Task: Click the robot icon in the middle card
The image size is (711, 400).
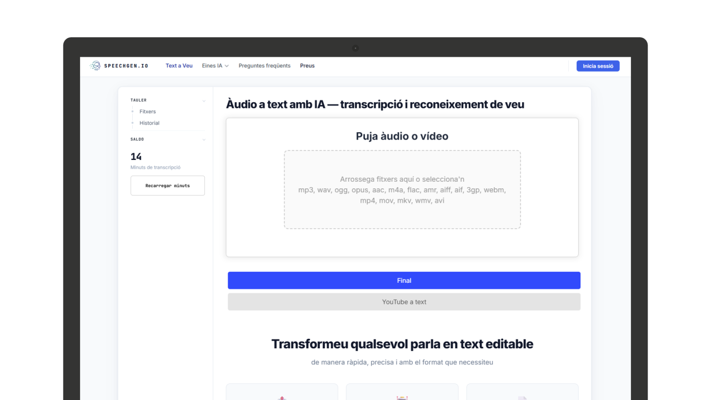Action: click(402, 397)
